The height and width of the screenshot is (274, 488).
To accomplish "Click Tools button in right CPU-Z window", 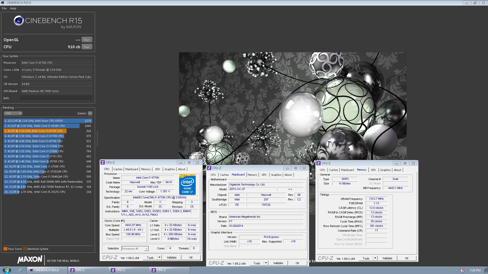I will [366, 258].
